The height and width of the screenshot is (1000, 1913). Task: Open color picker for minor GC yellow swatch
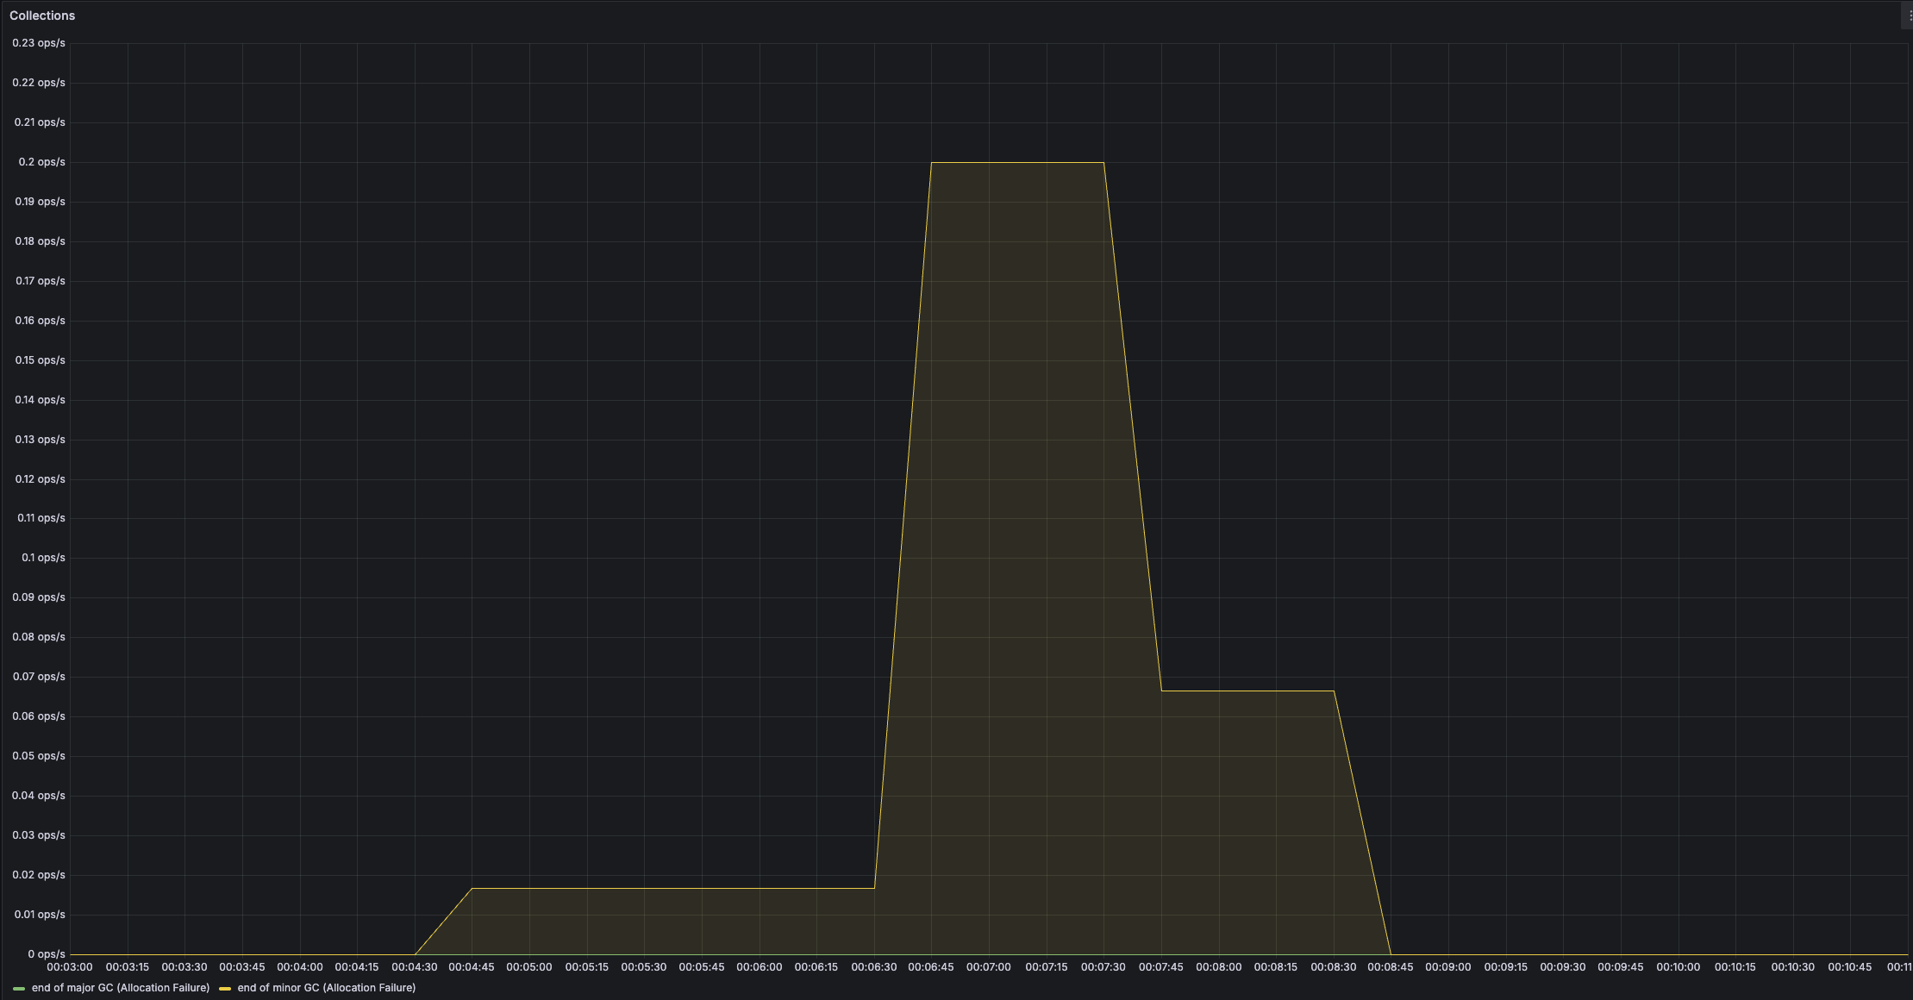[x=225, y=988]
